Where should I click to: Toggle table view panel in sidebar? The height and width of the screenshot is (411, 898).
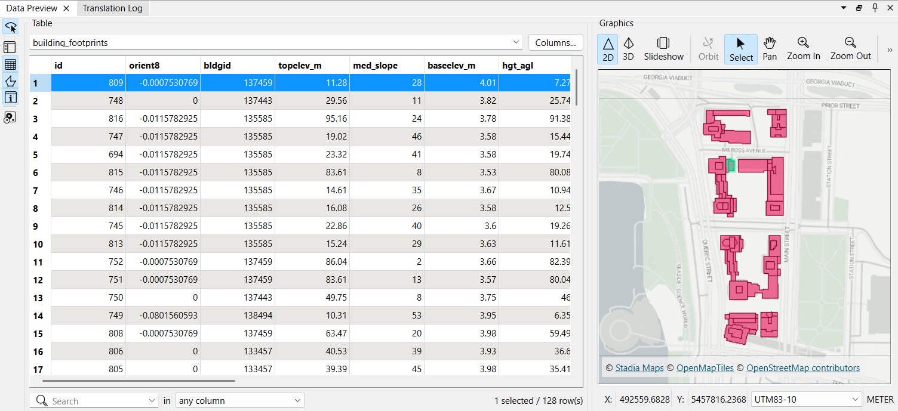(x=10, y=64)
